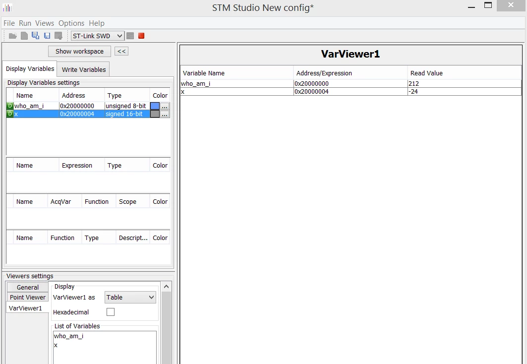
Task: Click the green D icon for who_am_i
Action: (9, 106)
